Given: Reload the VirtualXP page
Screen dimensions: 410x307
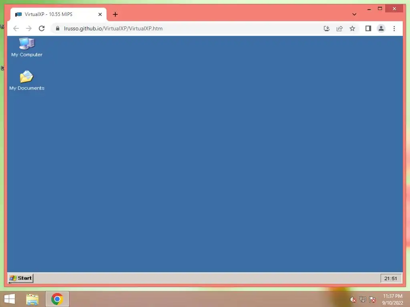Looking at the screenshot, I should [42, 28].
